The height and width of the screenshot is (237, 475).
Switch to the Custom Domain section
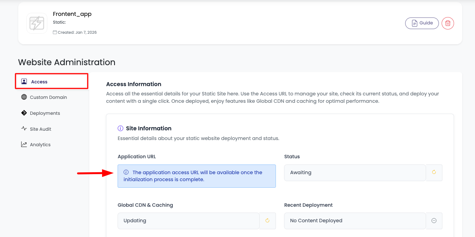tap(48, 97)
